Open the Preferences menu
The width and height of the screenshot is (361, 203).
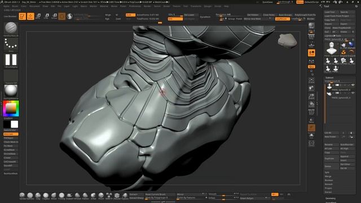click(135, 6)
